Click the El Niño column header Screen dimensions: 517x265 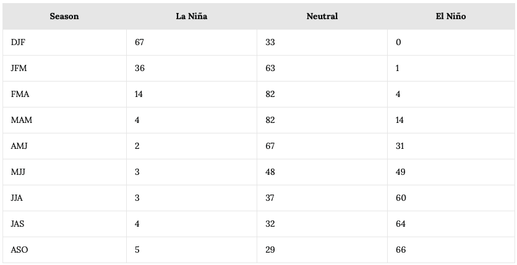click(x=451, y=16)
